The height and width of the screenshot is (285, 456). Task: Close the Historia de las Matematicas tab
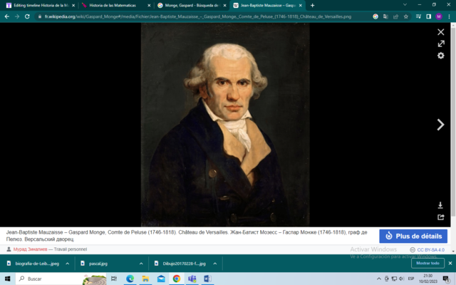coord(149,5)
